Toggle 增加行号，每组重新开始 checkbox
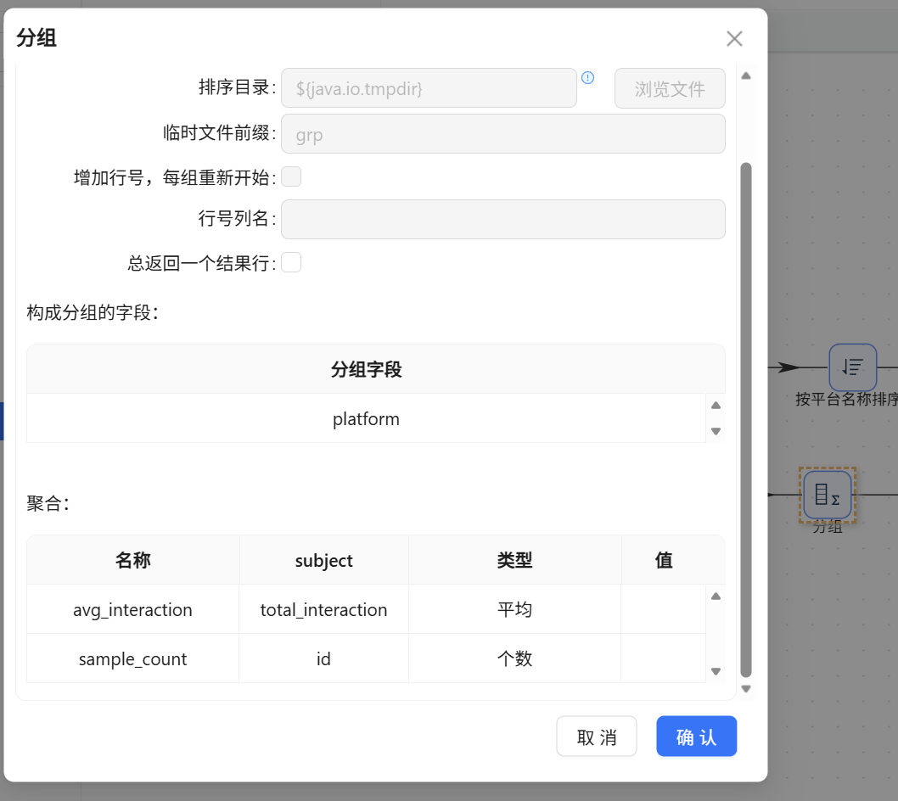The height and width of the screenshot is (801, 898). tap(291, 177)
